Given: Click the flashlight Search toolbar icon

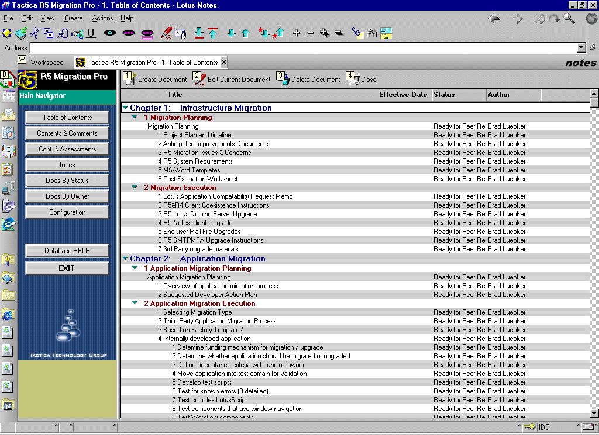Looking at the screenshot, I should tap(357, 33).
